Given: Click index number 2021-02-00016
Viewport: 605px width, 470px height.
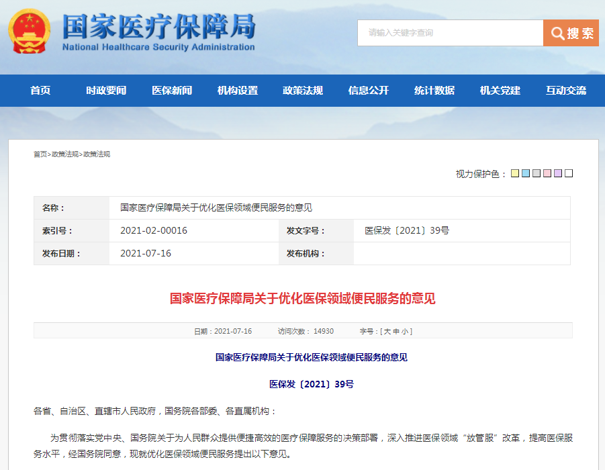Looking at the screenshot, I should pos(154,231).
